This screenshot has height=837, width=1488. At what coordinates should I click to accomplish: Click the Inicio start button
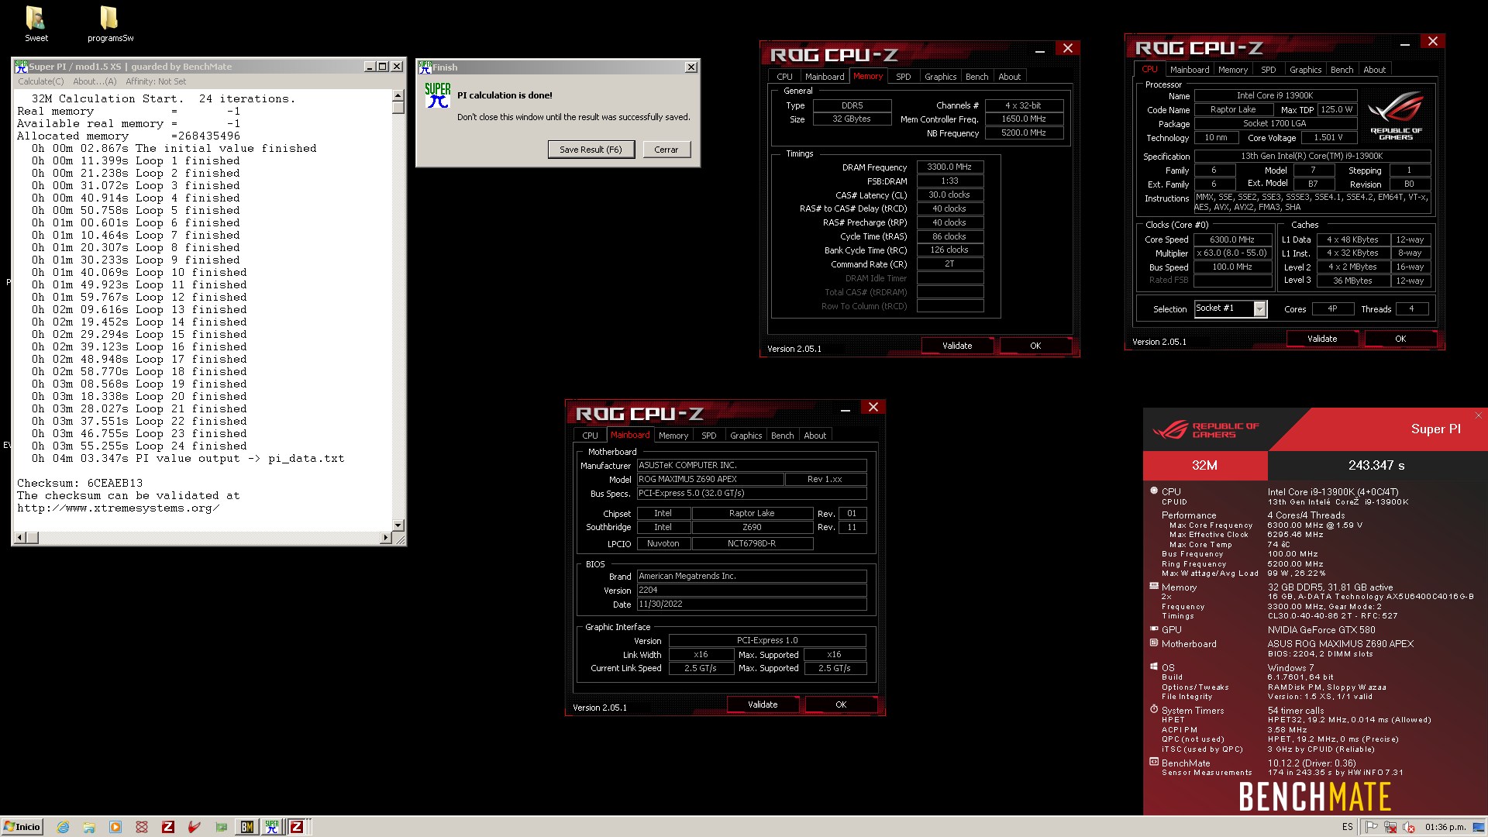(x=22, y=827)
